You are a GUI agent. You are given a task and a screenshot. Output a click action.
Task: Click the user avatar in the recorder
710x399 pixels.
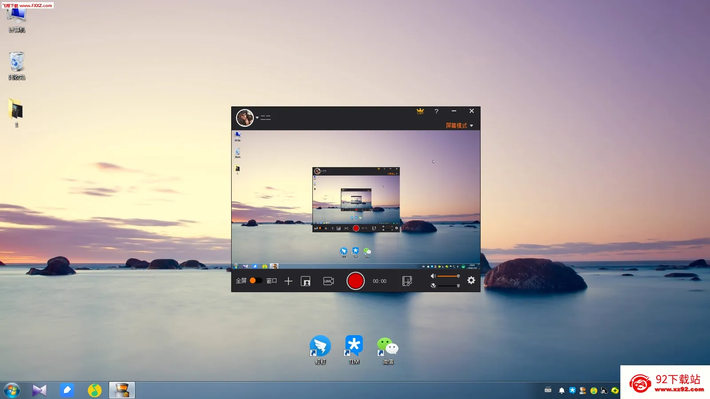point(245,117)
